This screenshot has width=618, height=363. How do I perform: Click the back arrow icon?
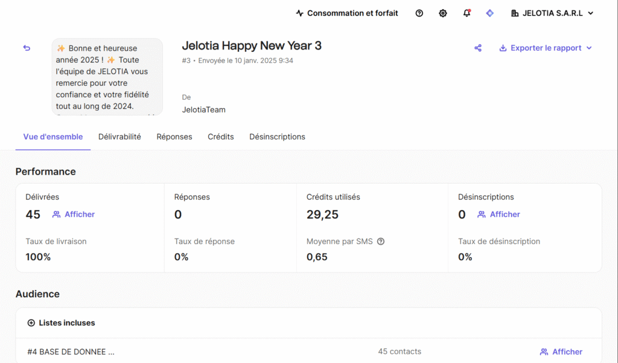[x=27, y=48]
